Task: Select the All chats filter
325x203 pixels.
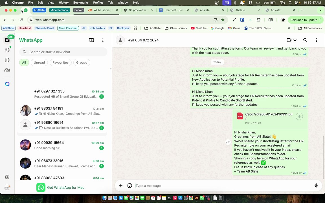Action: (x=24, y=63)
